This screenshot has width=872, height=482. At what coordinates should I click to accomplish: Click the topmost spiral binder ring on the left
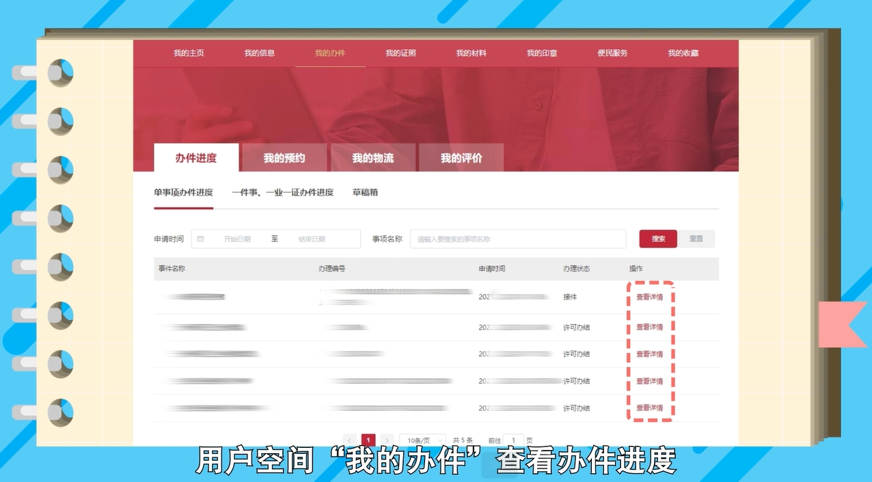tap(59, 73)
